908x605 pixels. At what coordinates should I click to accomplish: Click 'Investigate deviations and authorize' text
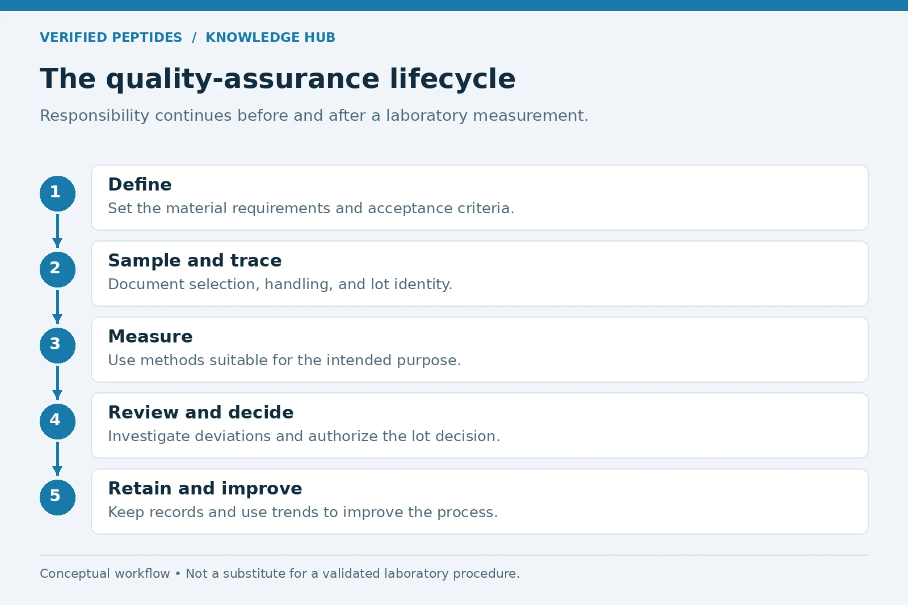304,436
